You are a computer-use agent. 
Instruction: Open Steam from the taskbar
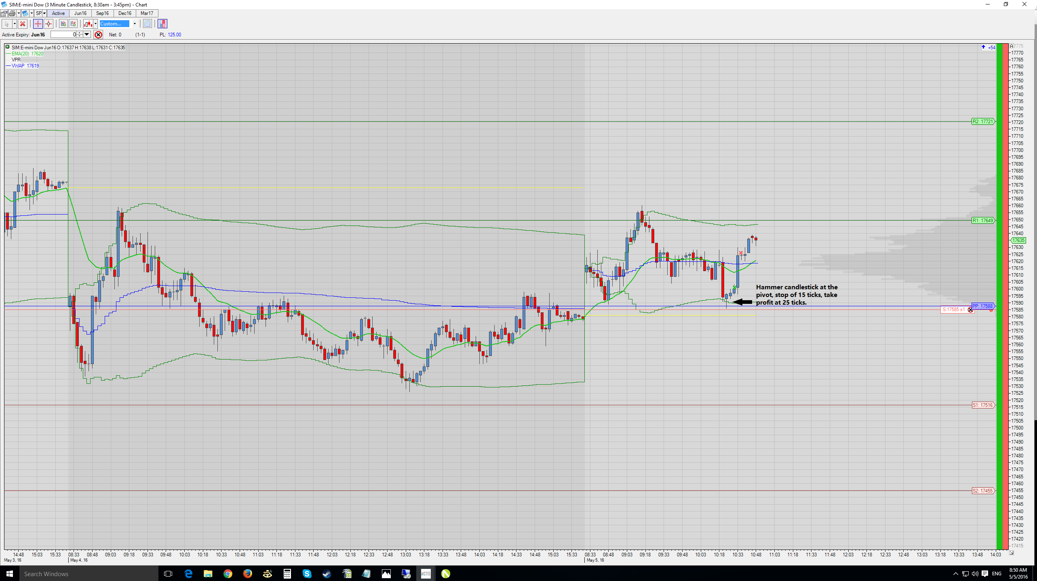[x=327, y=574]
